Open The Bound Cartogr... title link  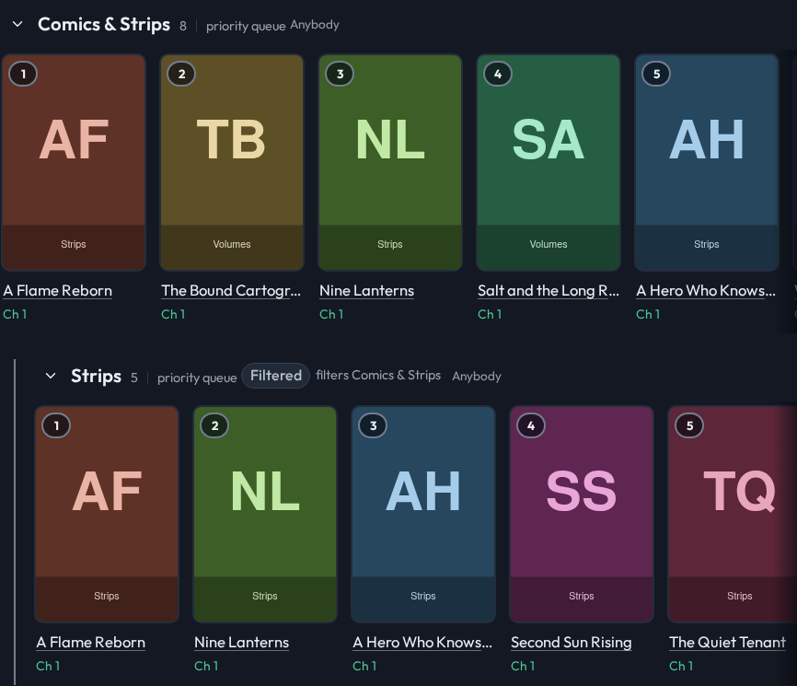231,290
